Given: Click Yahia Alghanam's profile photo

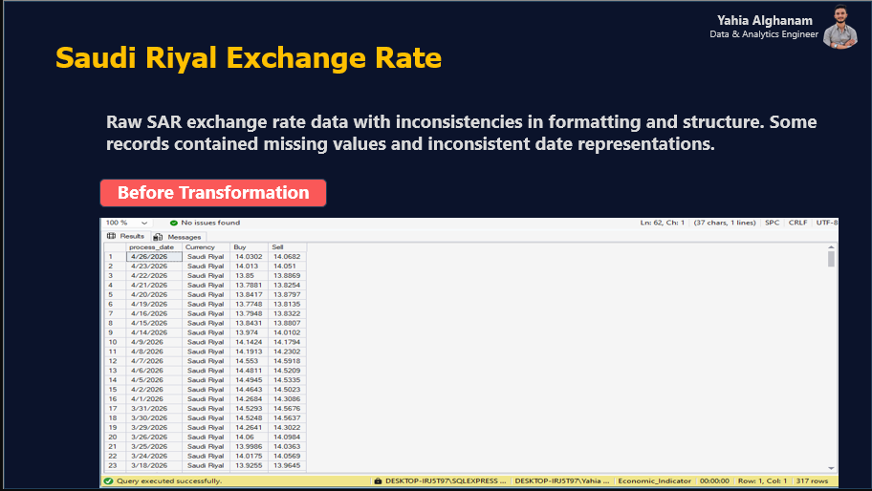Looking at the screenshot, I should 840,27.
